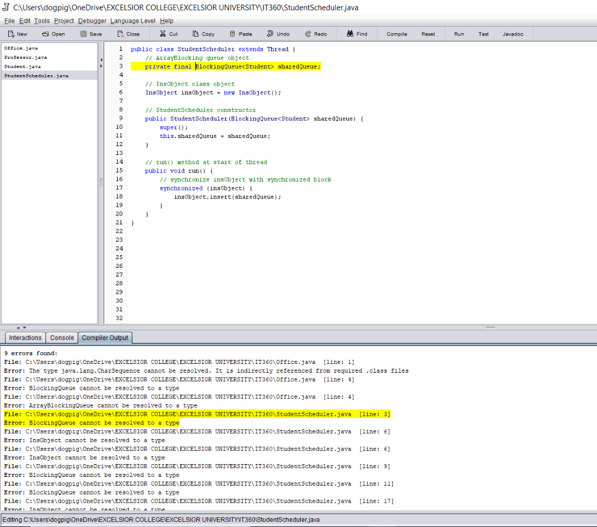Image resolution: width=597 pixels, height=527 pixels.
Task: Switch to the Interactions tab
Action: click(x=24, y=337)
